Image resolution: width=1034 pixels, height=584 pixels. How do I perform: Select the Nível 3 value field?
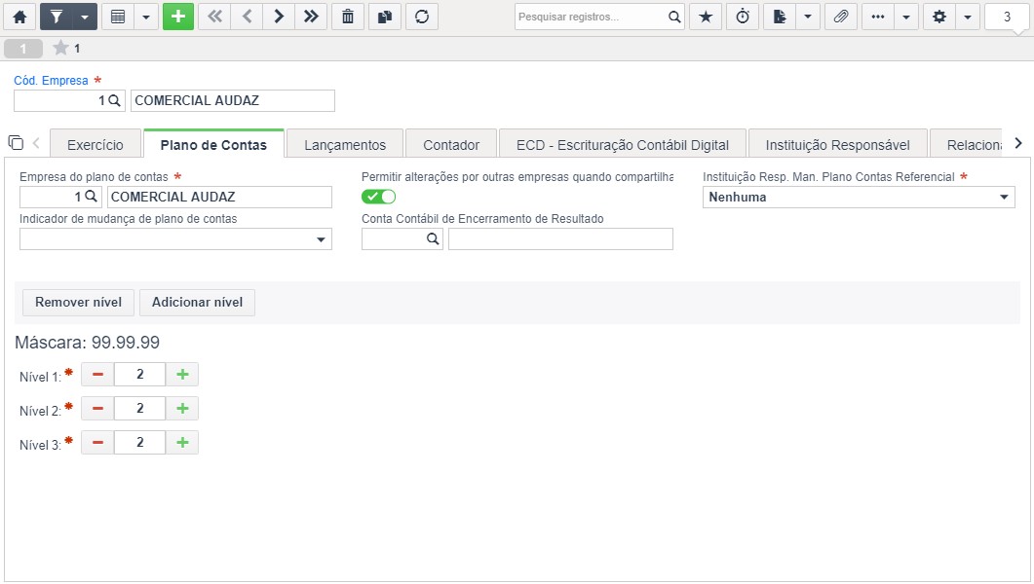[x=139, y=443]
